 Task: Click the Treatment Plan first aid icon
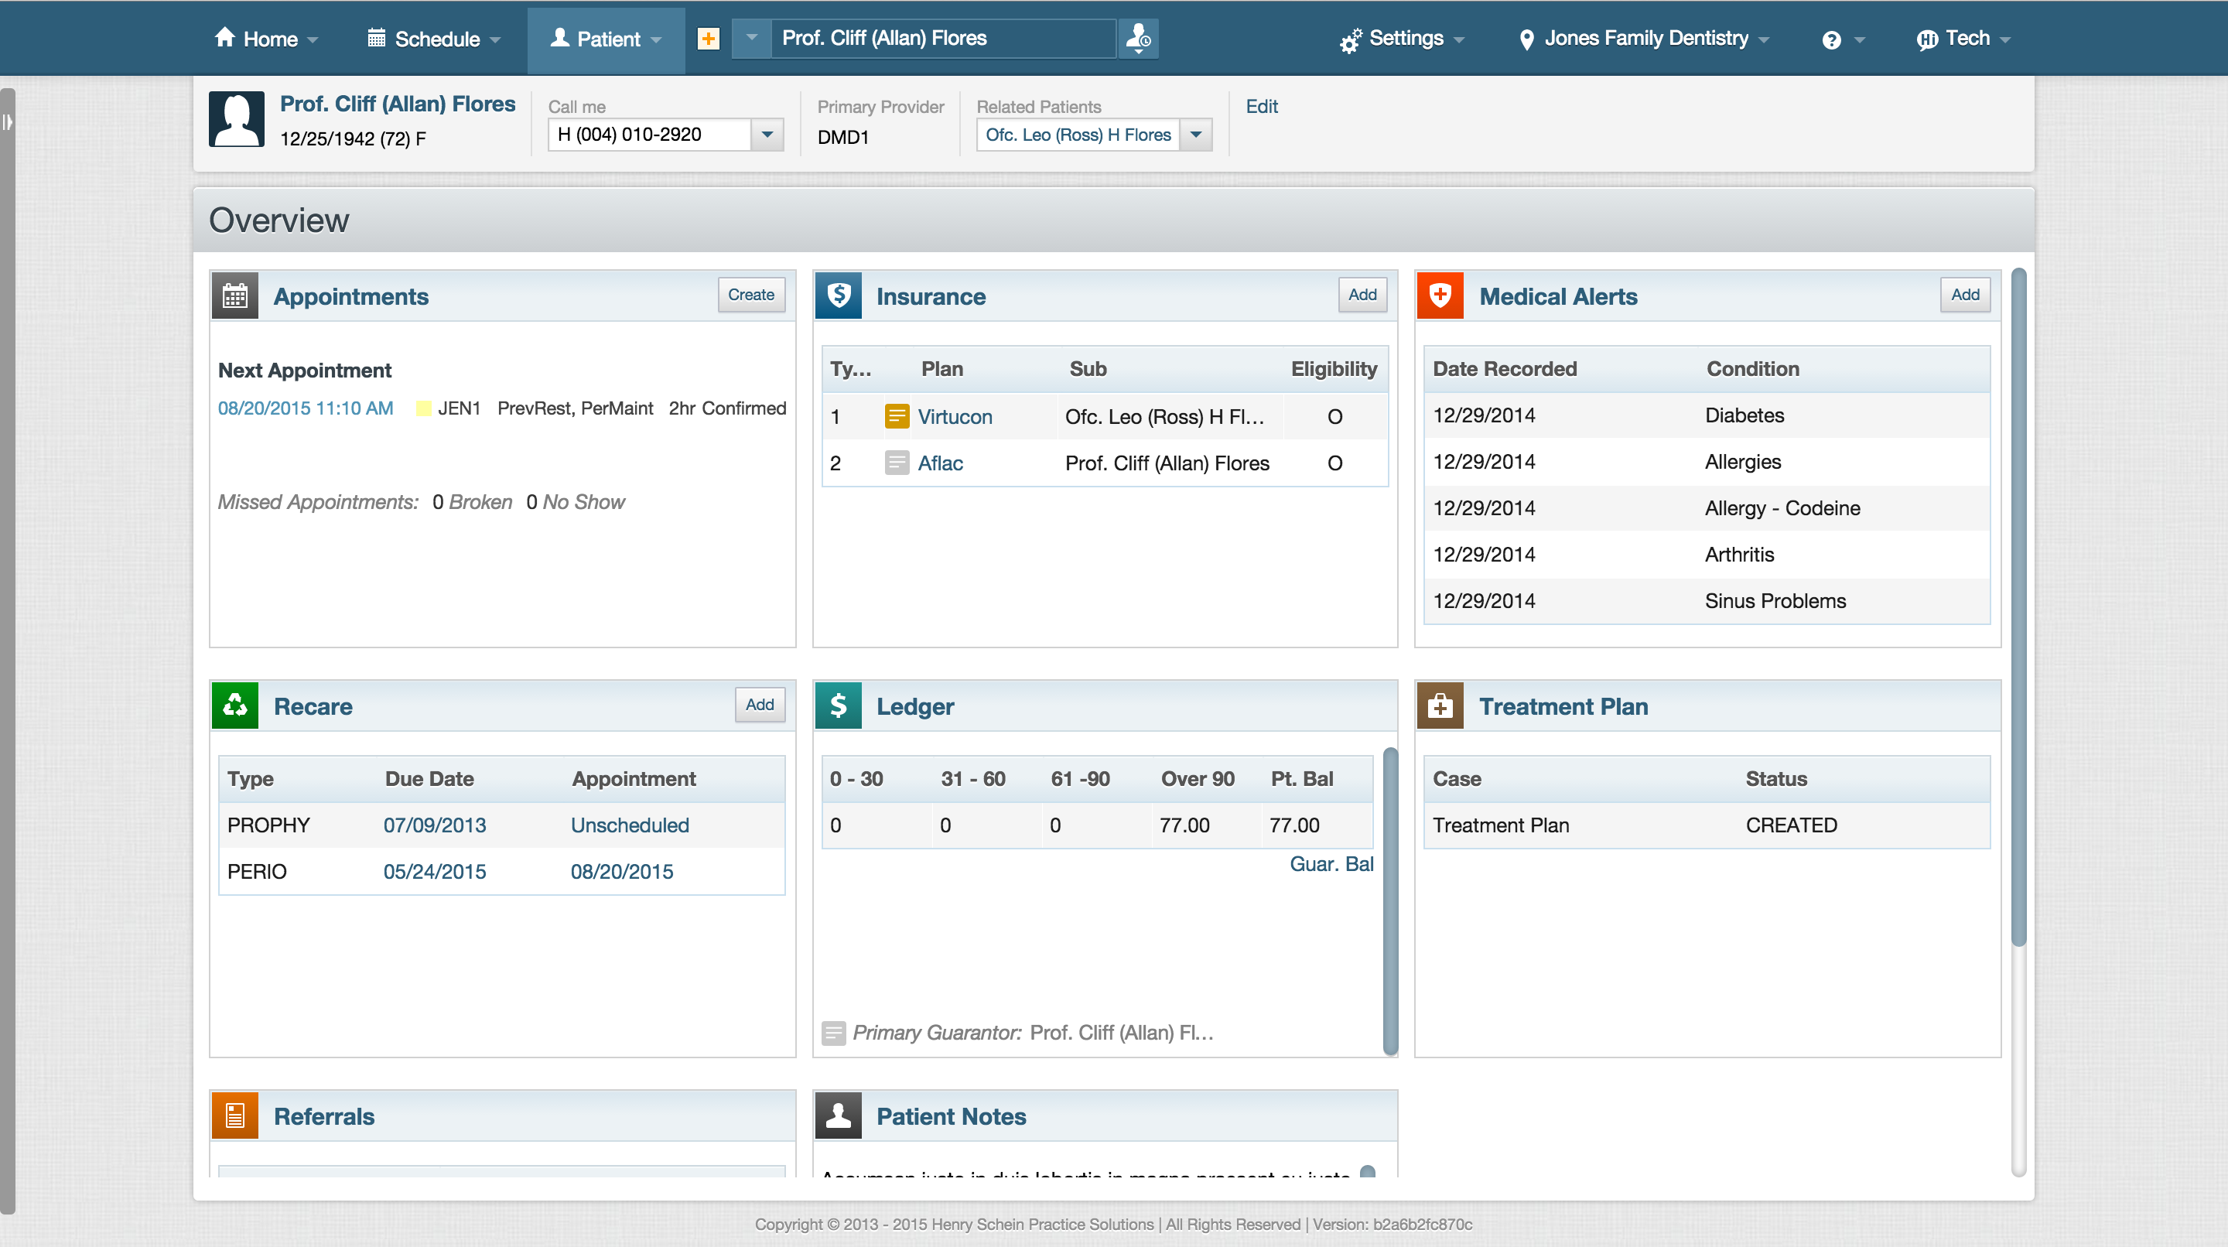[x=1440, y=705]
